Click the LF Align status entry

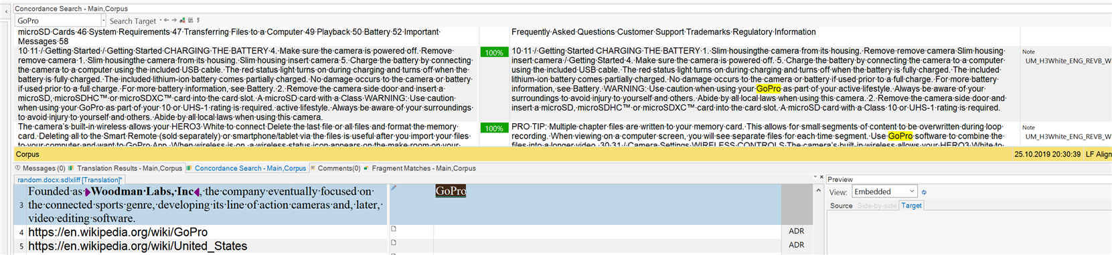(1099, 154)
